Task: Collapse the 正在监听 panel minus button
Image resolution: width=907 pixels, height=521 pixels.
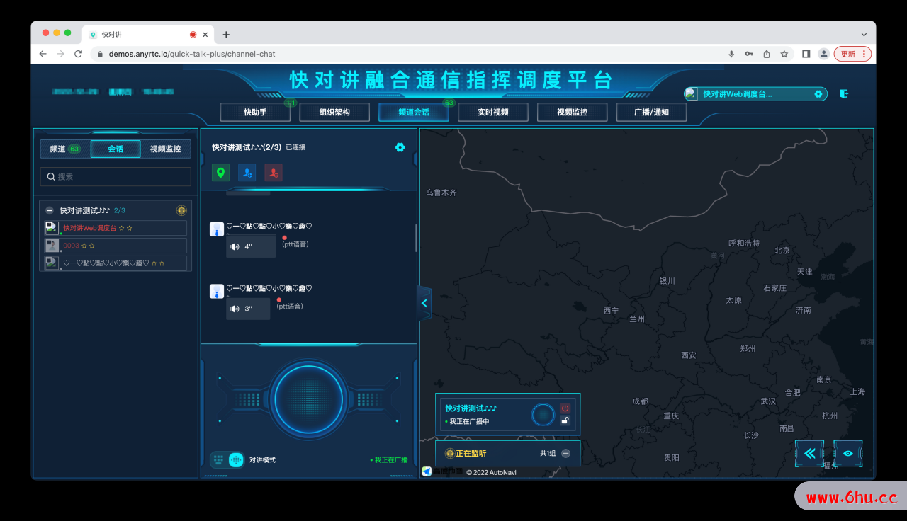Action: click(x=565, y=453)
